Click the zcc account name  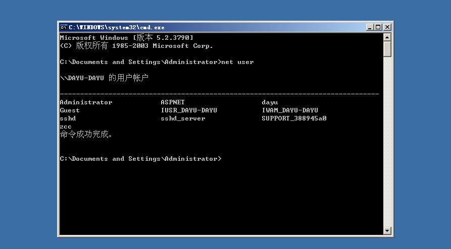tap(66, 127)
